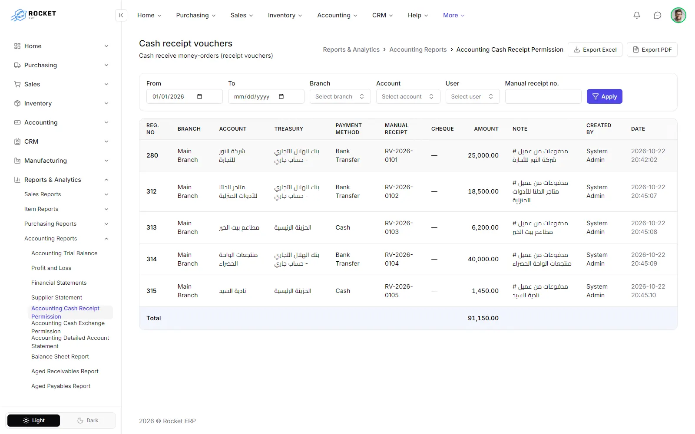Open the Purchasing top menu

196,15
